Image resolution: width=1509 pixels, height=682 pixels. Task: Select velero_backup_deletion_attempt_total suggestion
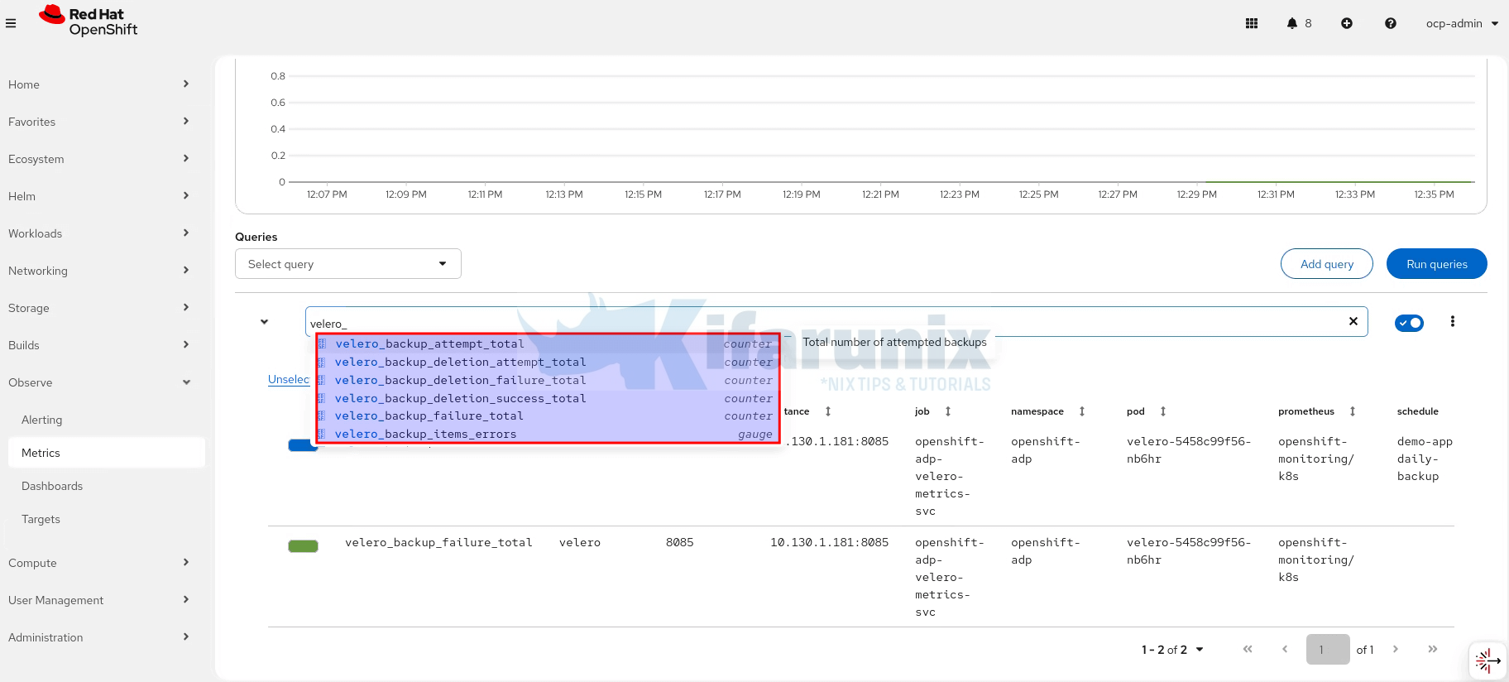(x=548, y=362)
